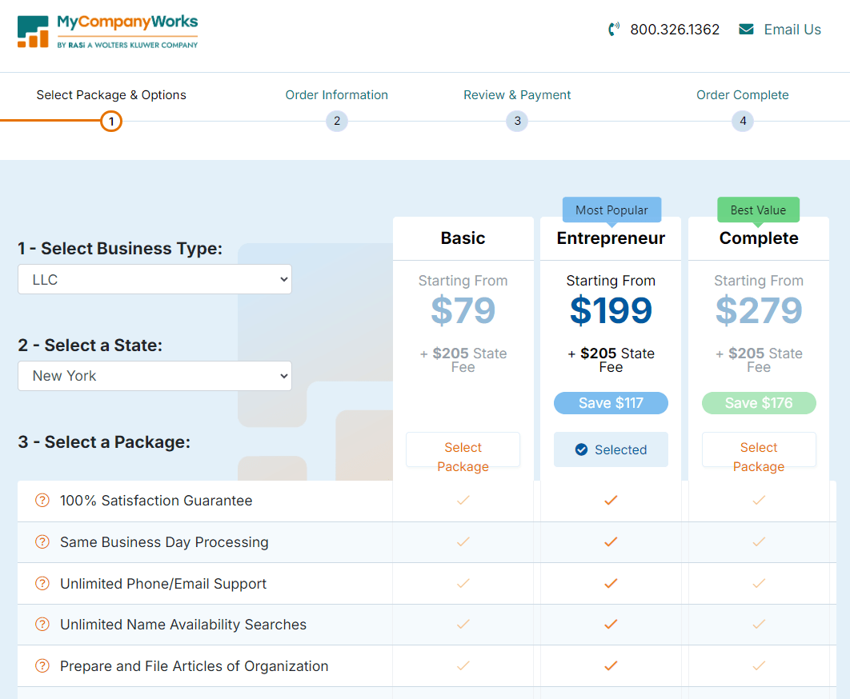
Task: Click the question icon beside Prepare and File Articles
Action: click(x=42, y=666)
